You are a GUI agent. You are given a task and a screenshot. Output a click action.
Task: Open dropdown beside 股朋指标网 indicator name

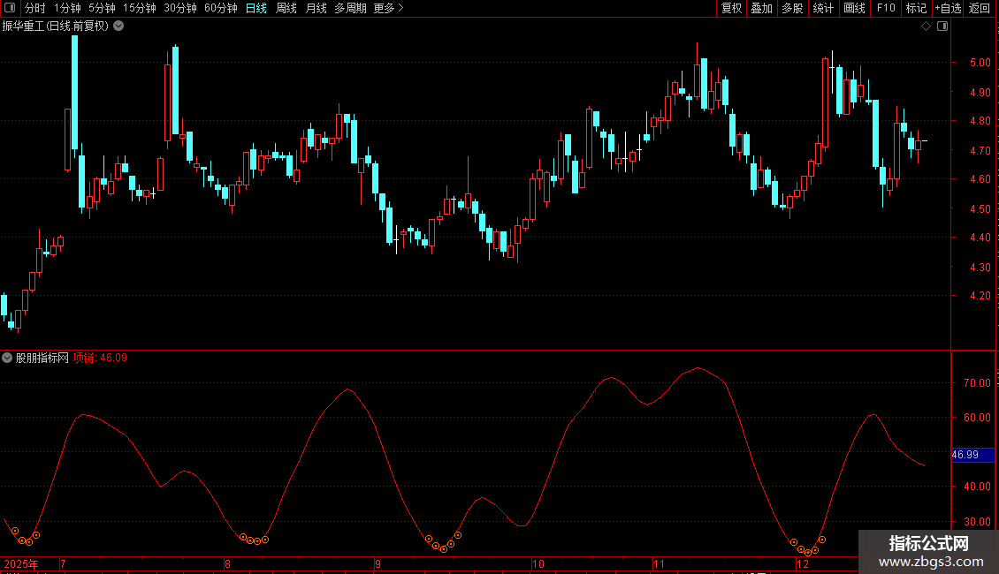tap(7, 358)
